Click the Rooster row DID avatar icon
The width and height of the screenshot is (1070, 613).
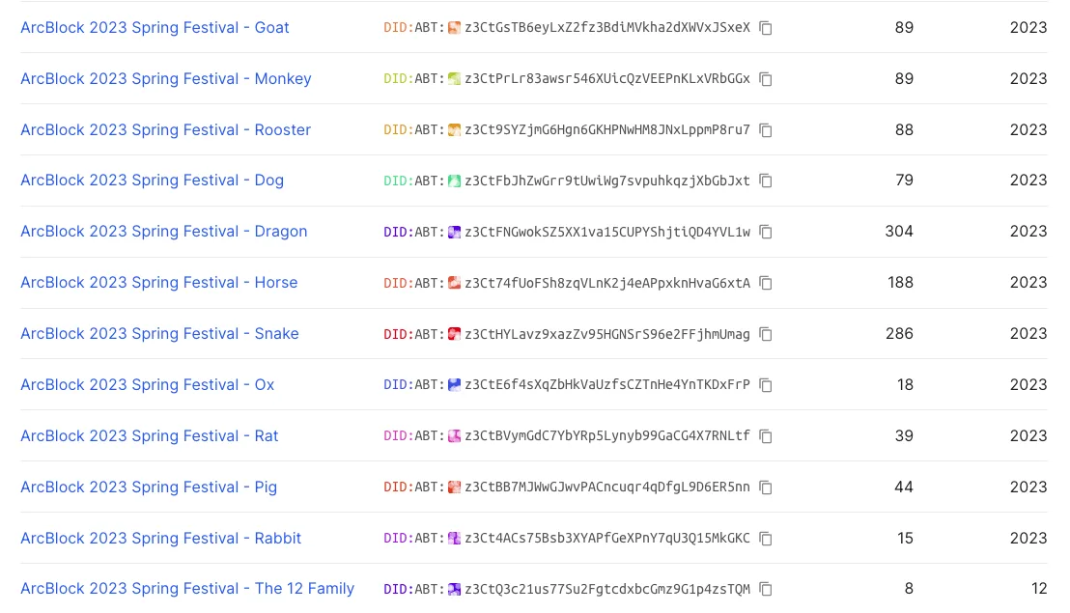[x=454, y=130]
